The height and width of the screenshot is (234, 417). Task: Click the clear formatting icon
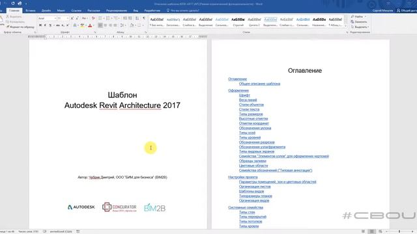point(93,18)
